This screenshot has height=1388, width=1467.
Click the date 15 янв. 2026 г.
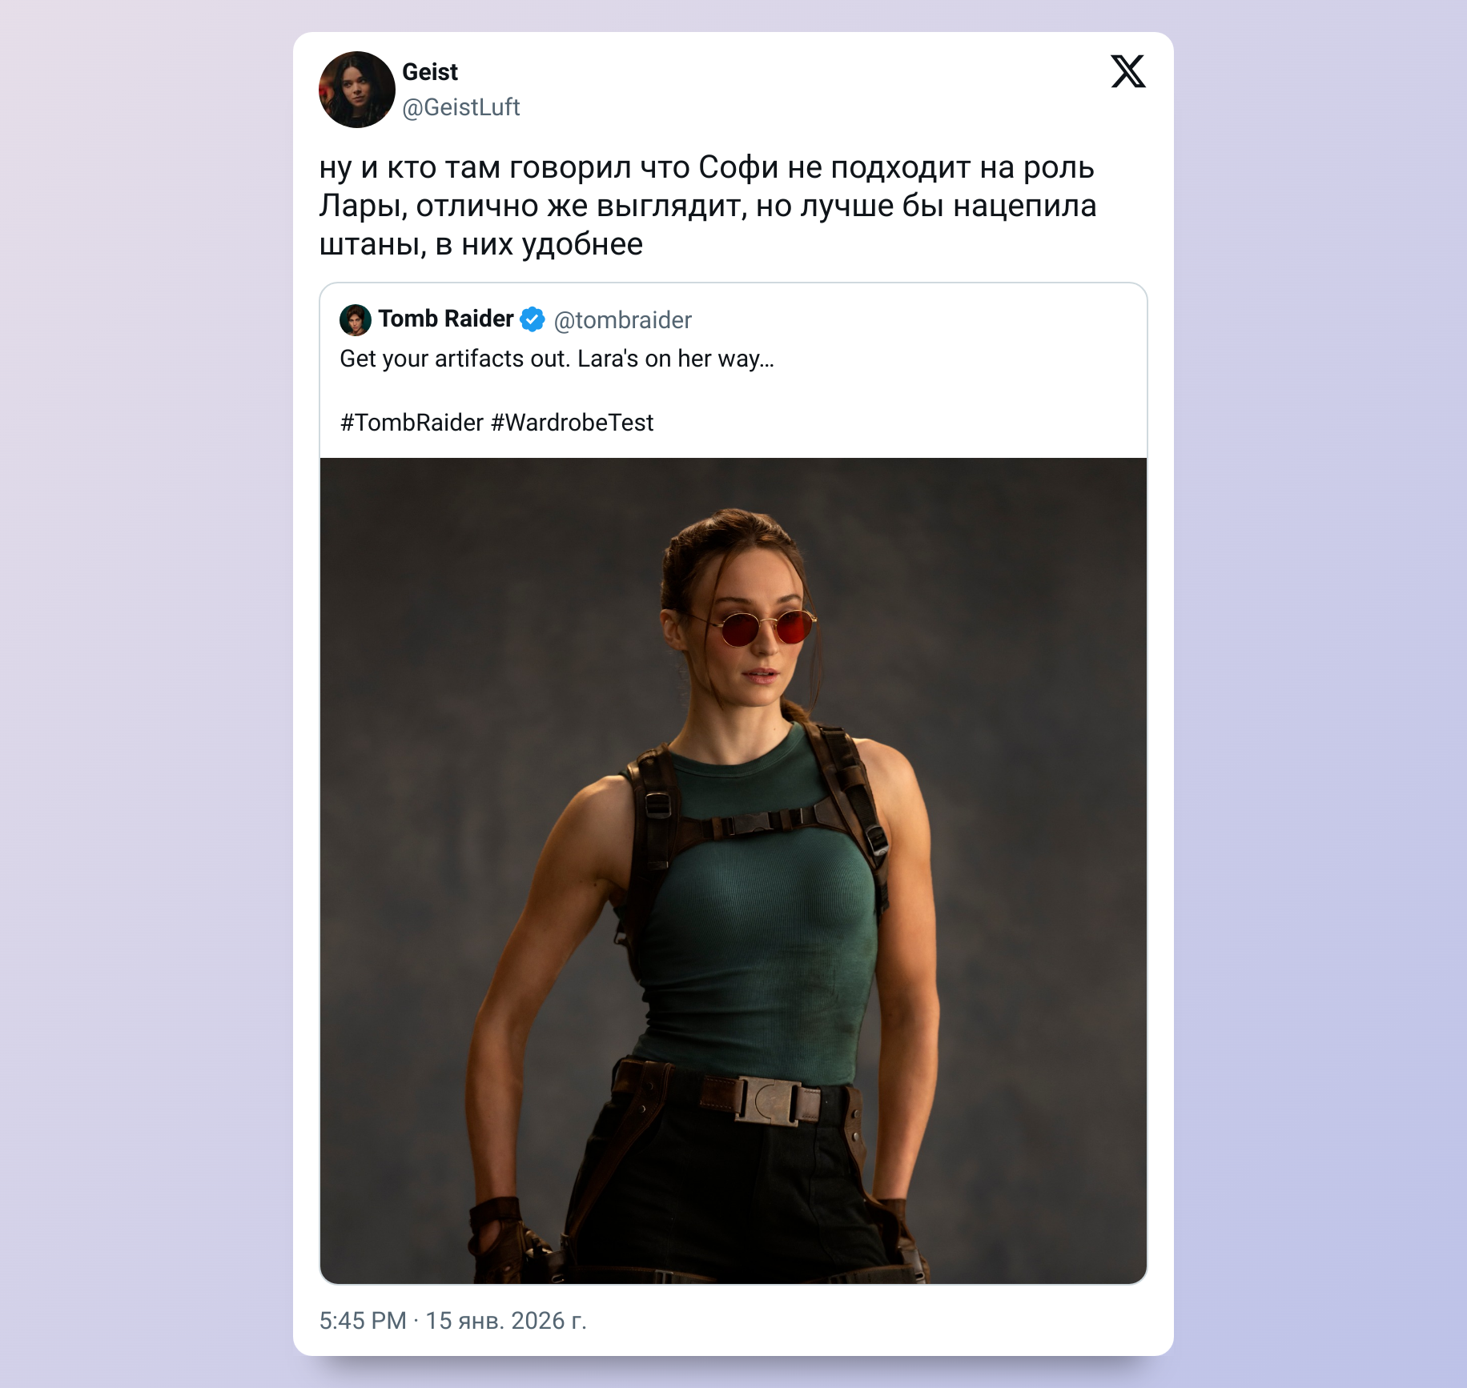coord(506,1321)
